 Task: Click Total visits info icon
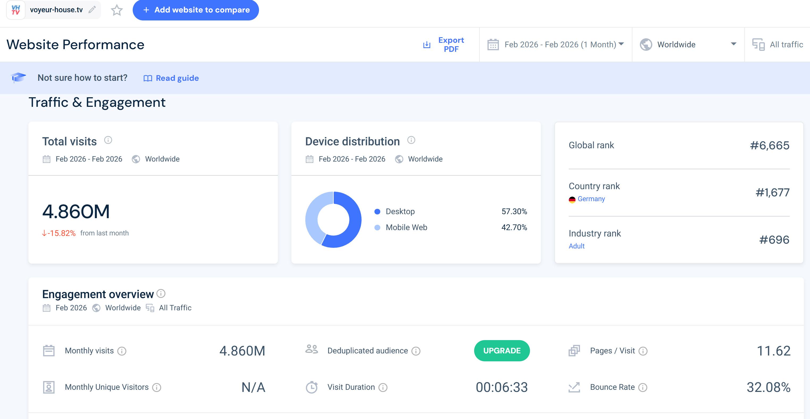coord(108,140)
